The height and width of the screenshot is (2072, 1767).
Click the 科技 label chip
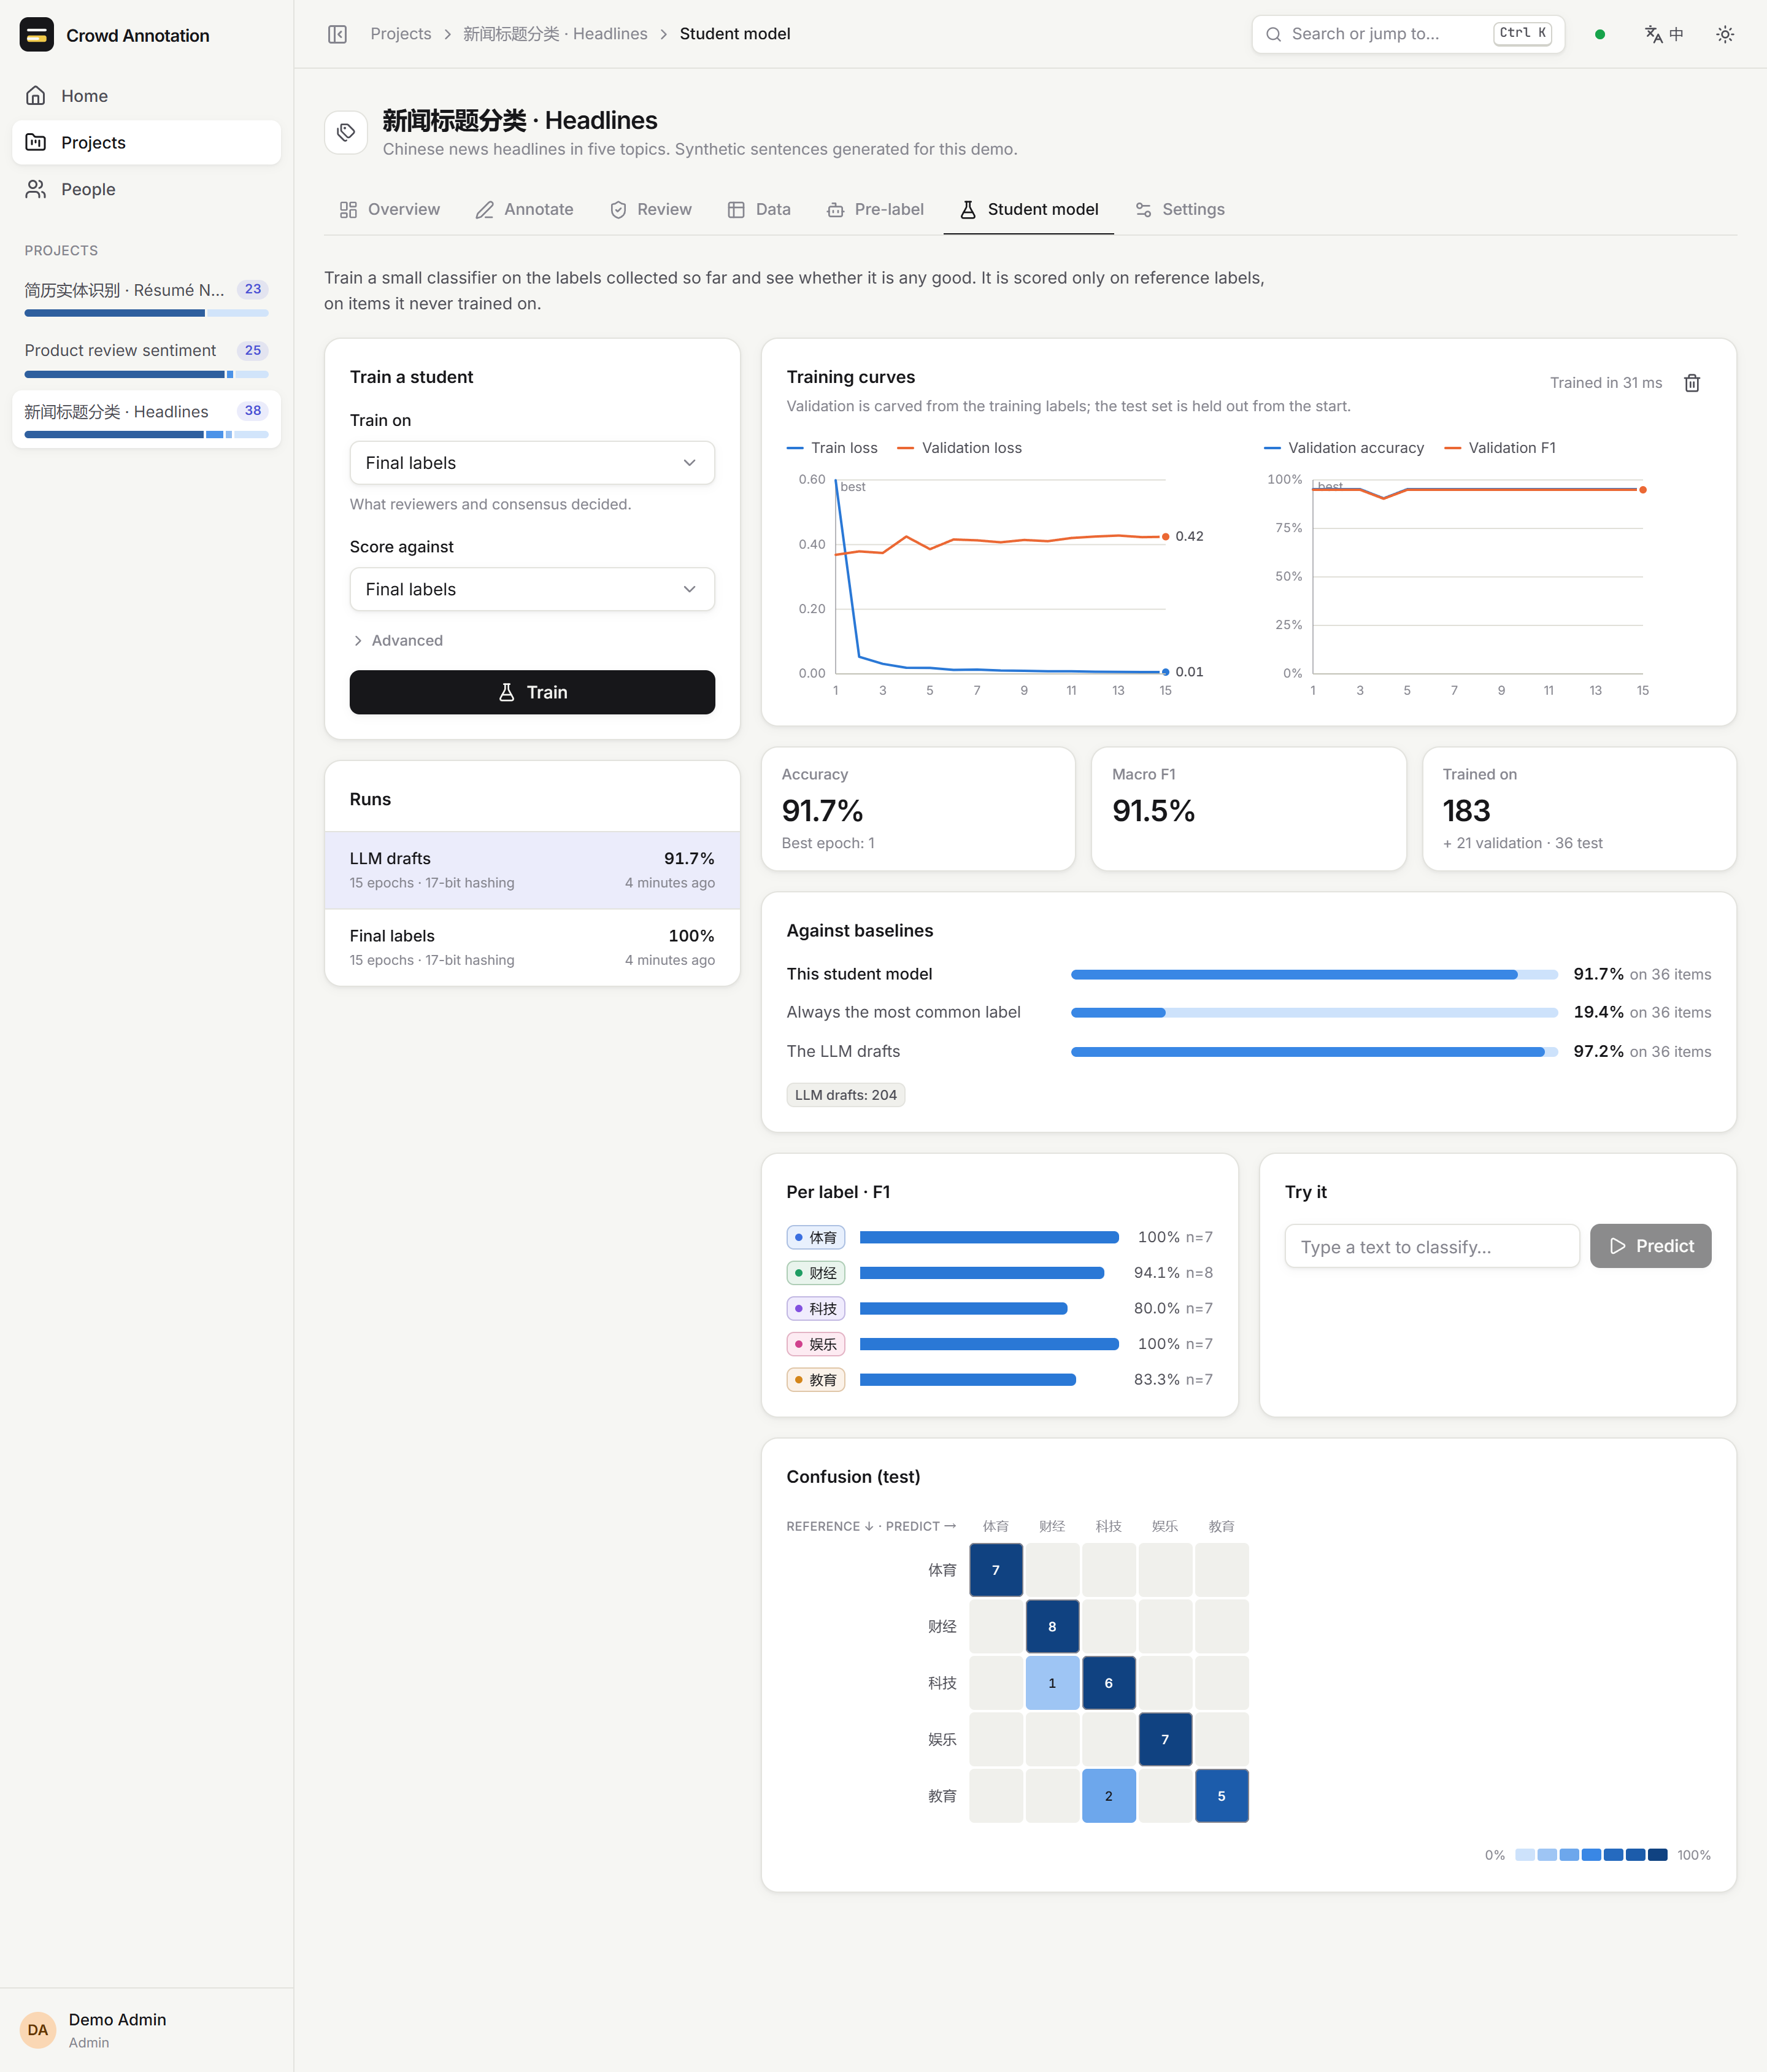click(815, 1308)
